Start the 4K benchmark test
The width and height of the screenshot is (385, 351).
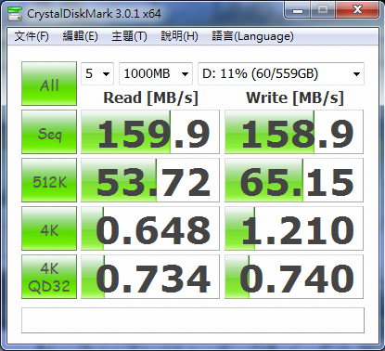click(49, 228)
